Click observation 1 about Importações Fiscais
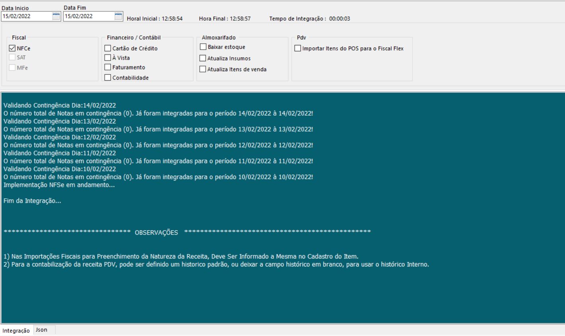Screen dimensions: 565x336 tap(181, 256)
